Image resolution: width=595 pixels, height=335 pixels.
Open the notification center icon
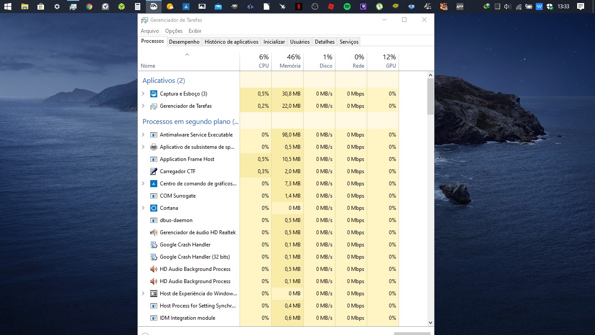580,7
